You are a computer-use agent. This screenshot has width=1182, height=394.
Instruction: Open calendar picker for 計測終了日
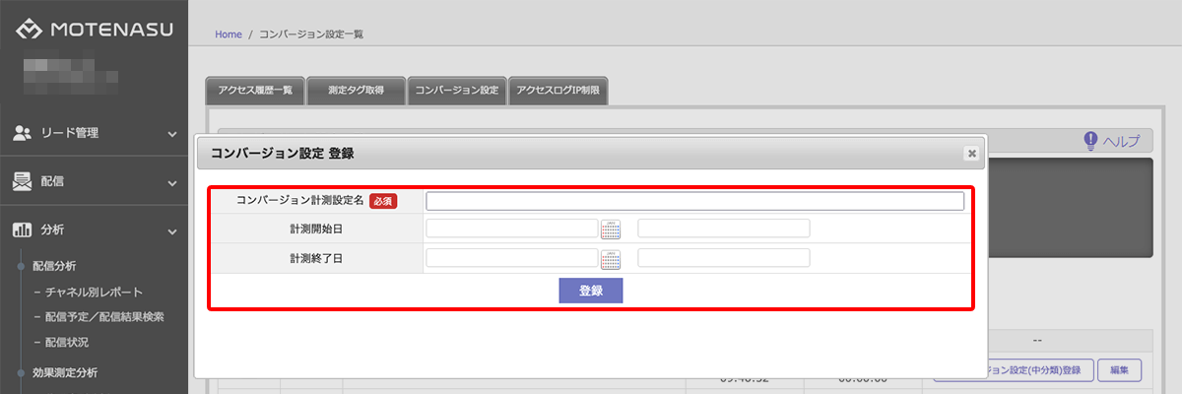[611, 259]
